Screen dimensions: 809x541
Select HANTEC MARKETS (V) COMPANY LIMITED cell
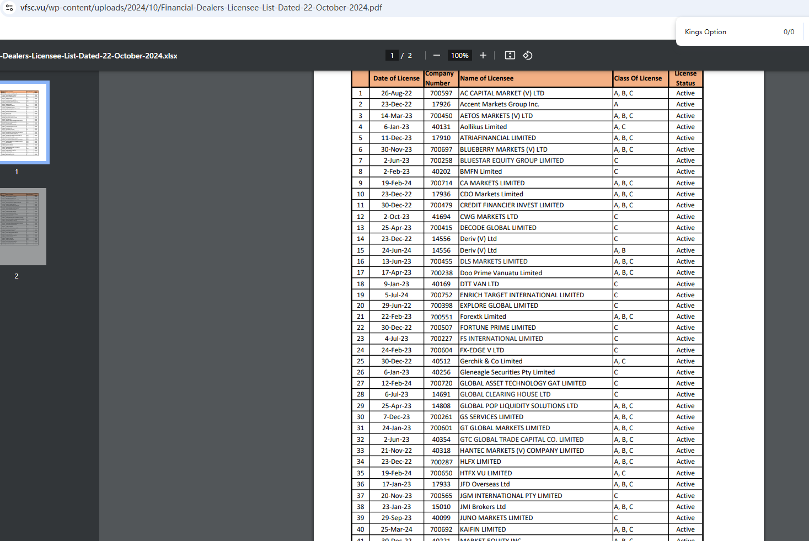pyautogui.click(x=536, y=451)
